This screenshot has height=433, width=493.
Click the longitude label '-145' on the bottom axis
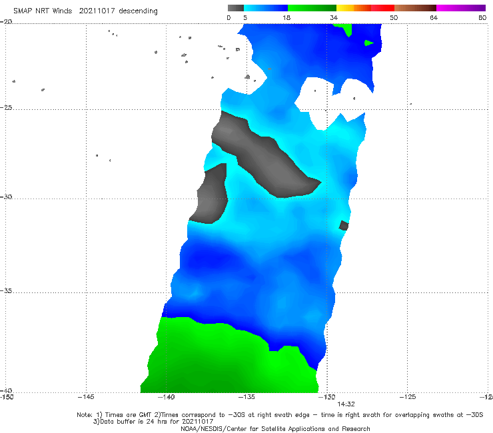[x=86, y=397]
